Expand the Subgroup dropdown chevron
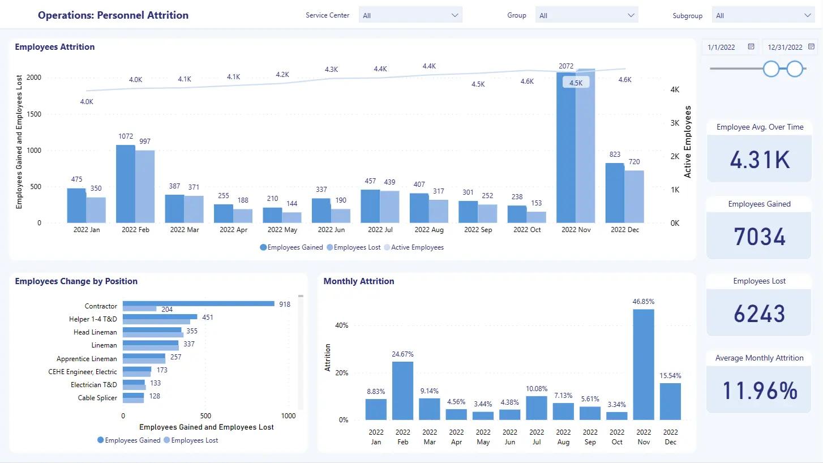 click(x=808, y=15)
